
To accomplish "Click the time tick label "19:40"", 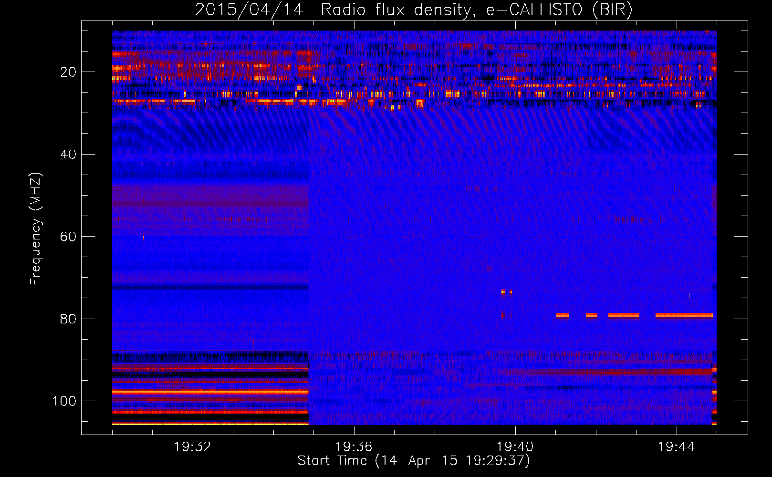I will [515, 447].
